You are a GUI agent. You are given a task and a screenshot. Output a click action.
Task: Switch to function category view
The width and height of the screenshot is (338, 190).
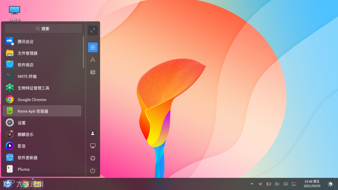coord(93,72)
